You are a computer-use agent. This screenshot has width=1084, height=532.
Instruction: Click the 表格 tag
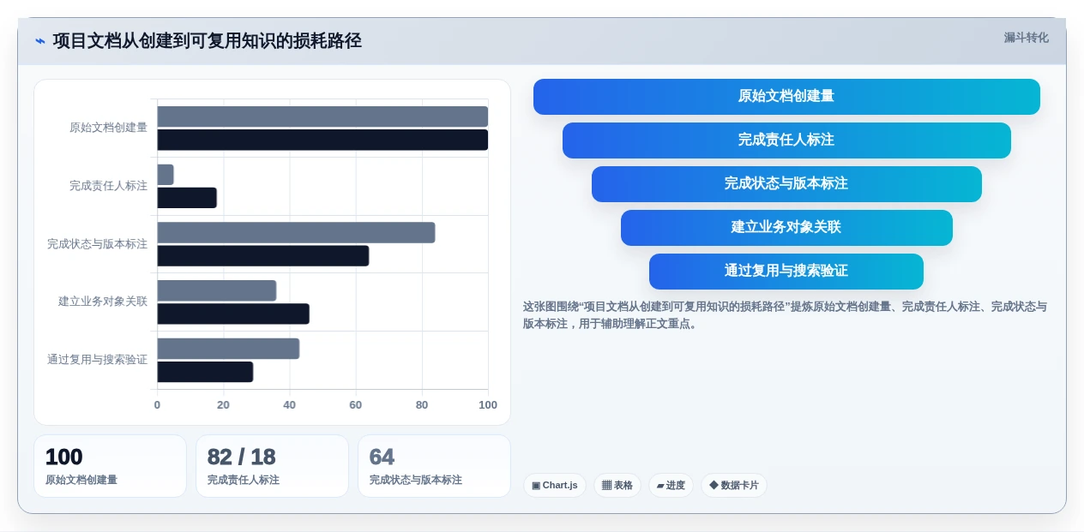coord(617,486)
